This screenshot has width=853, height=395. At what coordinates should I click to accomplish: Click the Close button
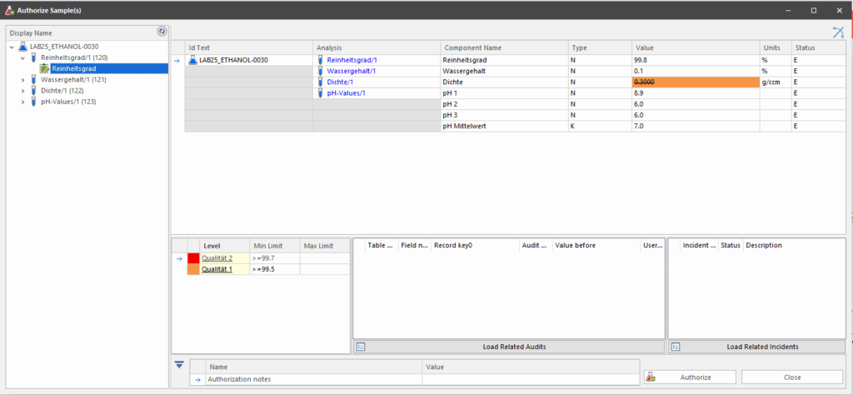click(x=792, y=377)
